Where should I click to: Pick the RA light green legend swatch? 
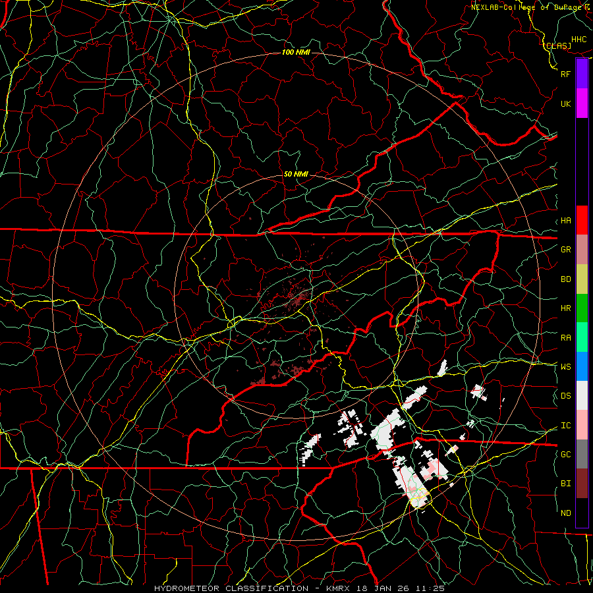pyautogui.click(x=582, y=337)
